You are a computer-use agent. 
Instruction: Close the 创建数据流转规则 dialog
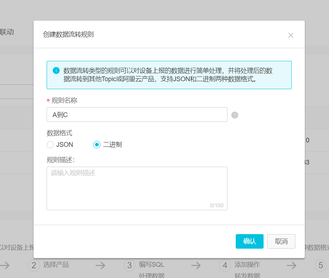291,35
